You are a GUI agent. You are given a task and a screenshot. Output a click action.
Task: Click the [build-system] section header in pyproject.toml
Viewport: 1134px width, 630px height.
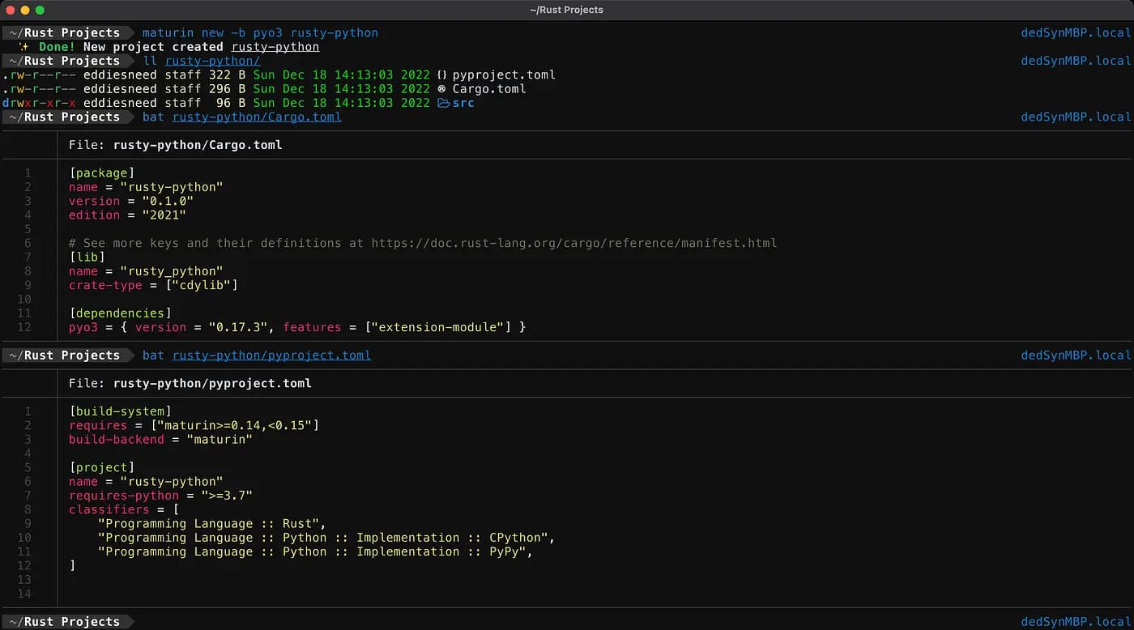pyautogui.click(x=120, y=411)
